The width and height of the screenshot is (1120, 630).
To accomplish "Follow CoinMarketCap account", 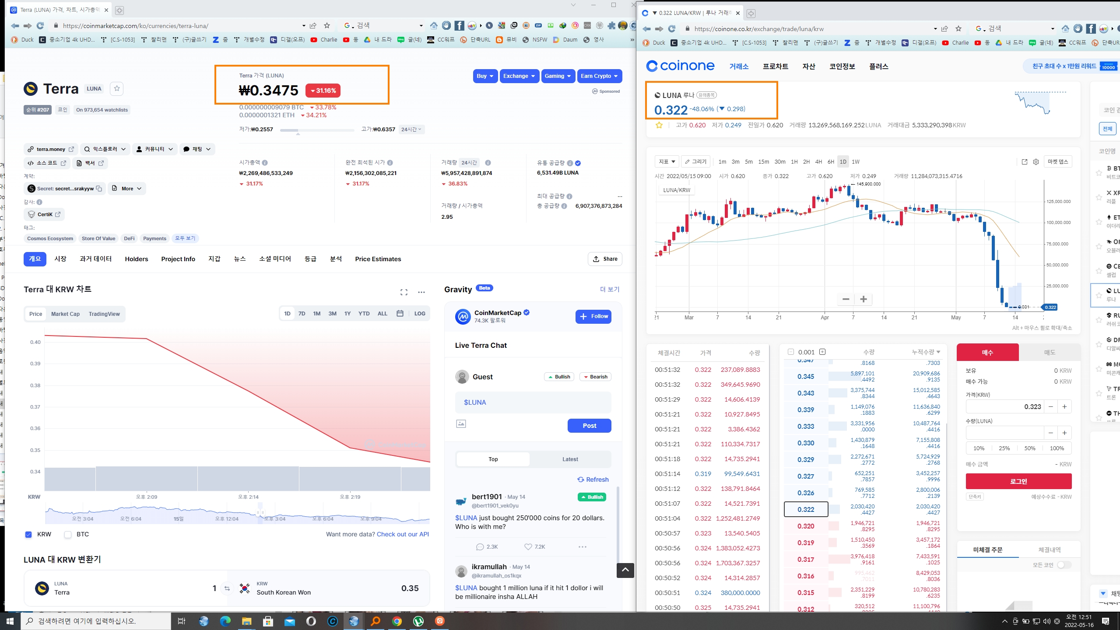I will (593, 316).
